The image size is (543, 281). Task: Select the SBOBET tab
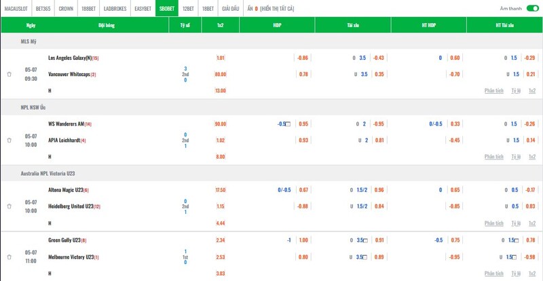pyautogui.click(x=167, y=9)
